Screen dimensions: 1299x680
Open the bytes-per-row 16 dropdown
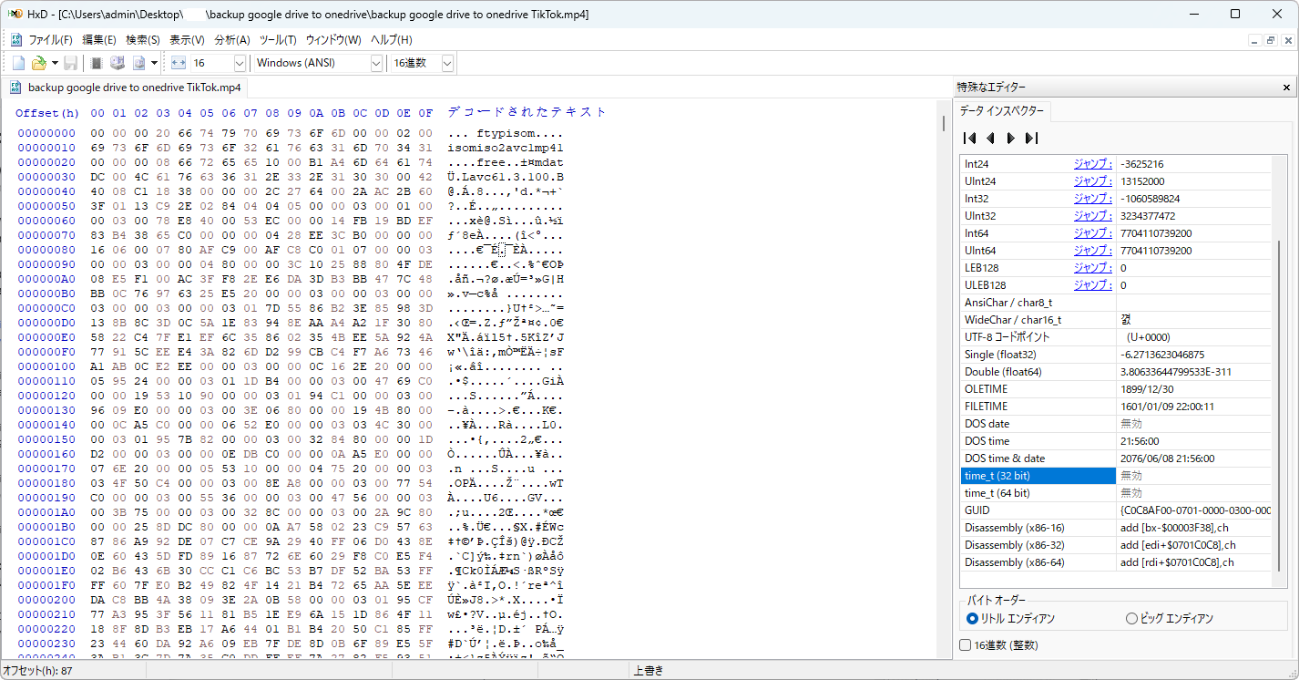240,63
